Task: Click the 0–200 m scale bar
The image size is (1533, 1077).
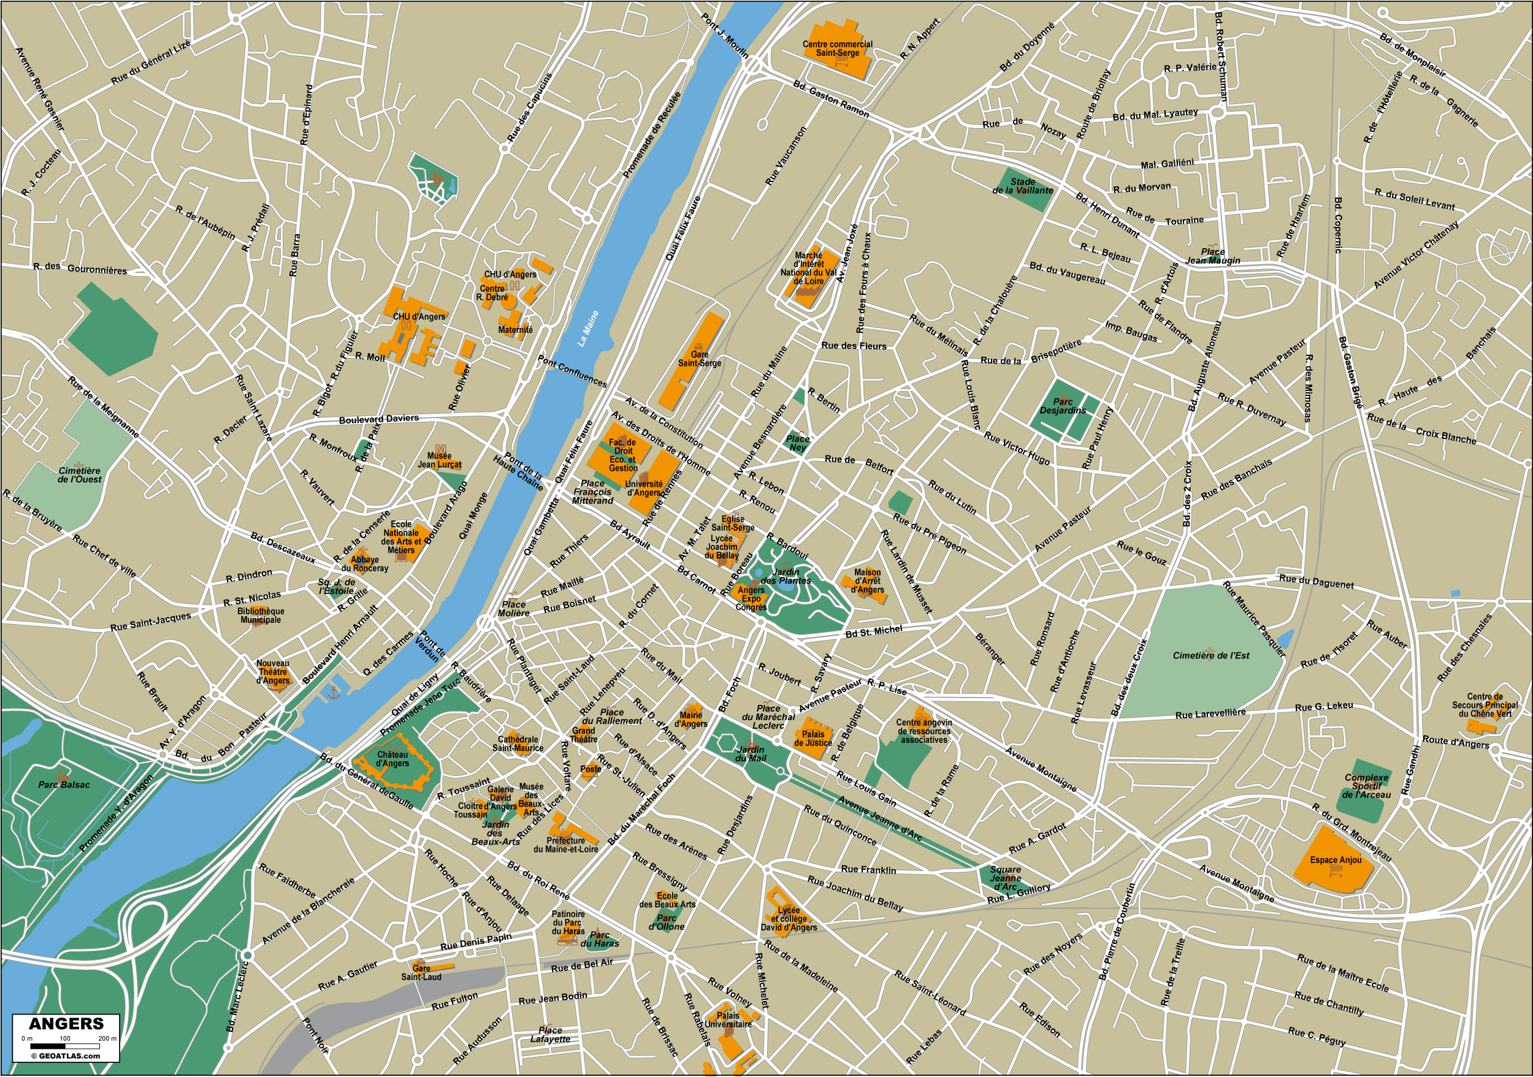Action: [x=66, y=1046]
